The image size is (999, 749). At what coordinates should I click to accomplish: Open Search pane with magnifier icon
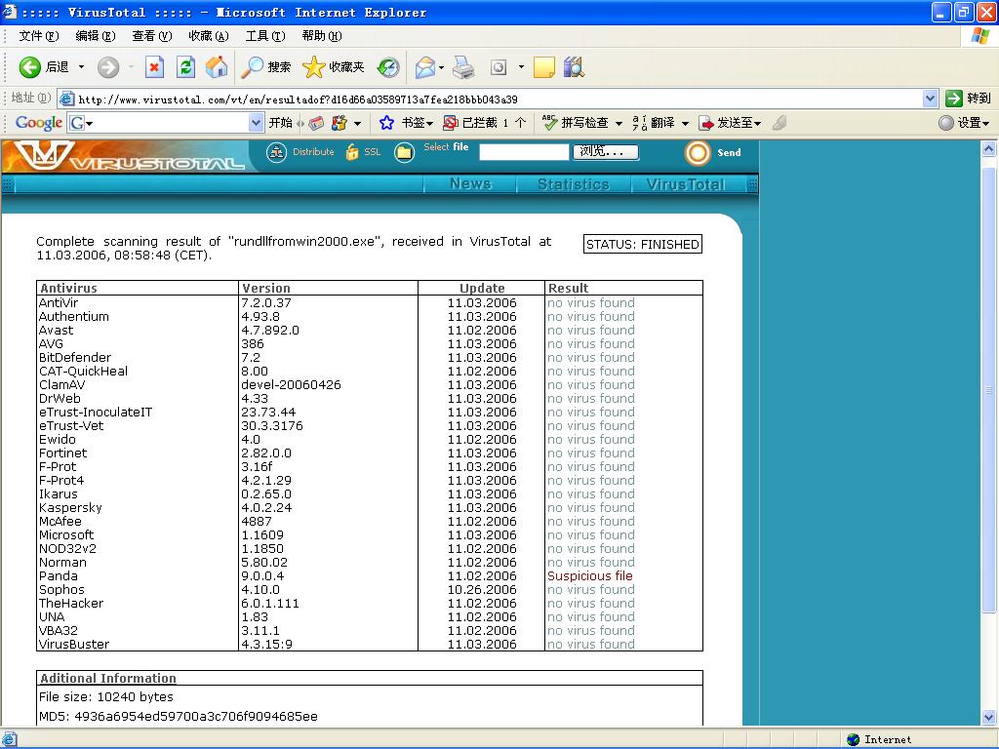coord(252,67)
